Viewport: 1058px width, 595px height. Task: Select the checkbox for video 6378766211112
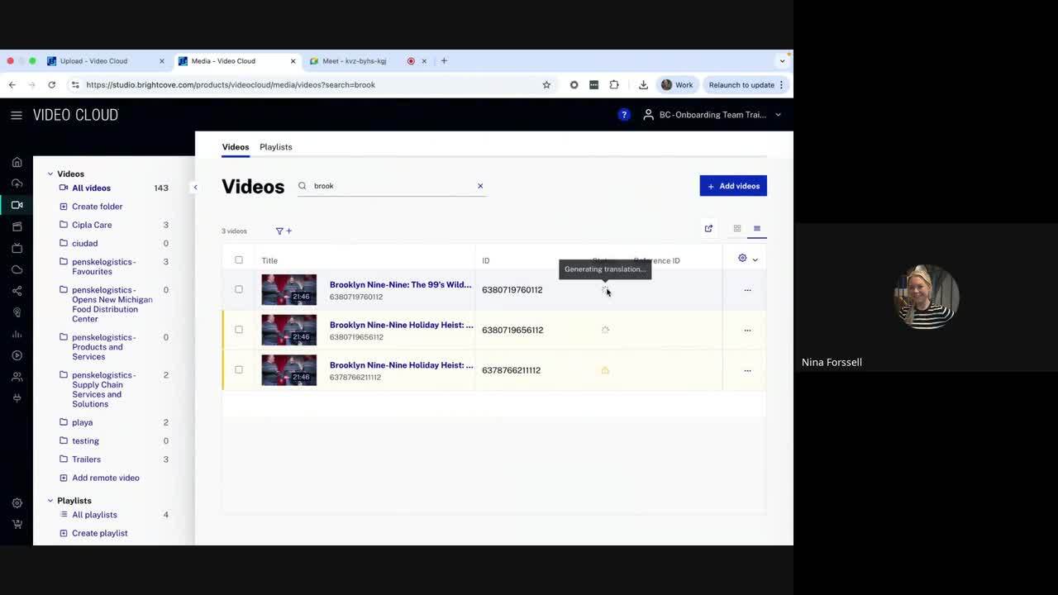239,370
